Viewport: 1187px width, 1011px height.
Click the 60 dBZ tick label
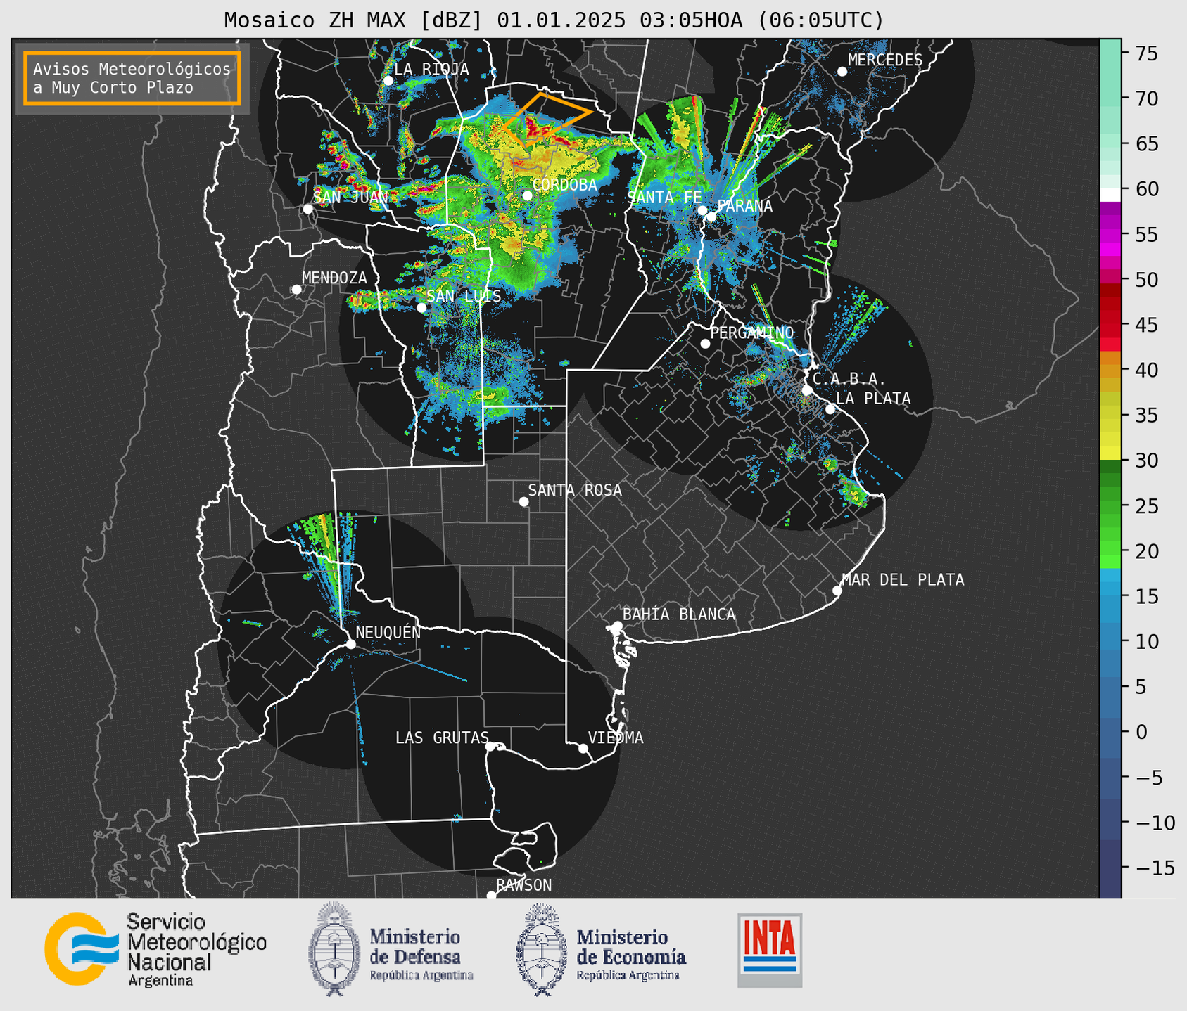[1145, 189]
